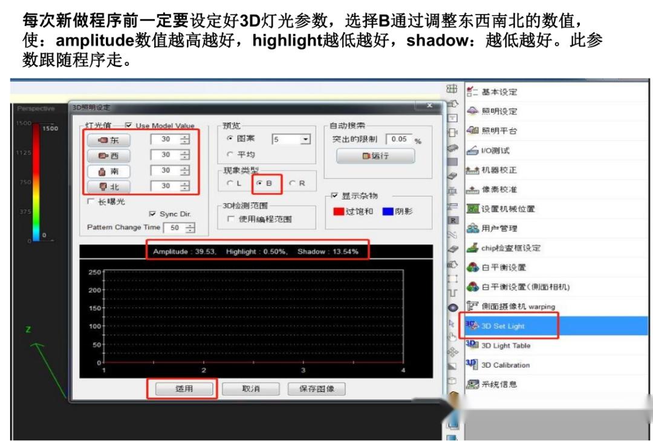The image size is (653, 441).
Task: Click the grid icon atop vertical toolbar
Action: pos(452,88)
